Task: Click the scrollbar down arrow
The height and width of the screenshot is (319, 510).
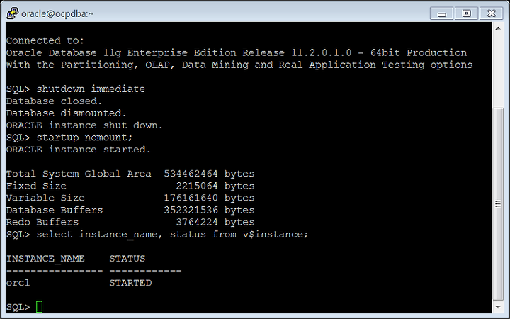Action: 498,307
